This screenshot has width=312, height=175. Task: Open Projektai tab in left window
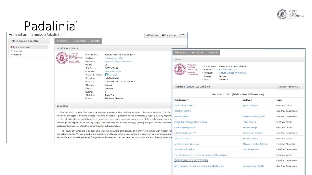(95, 41)
